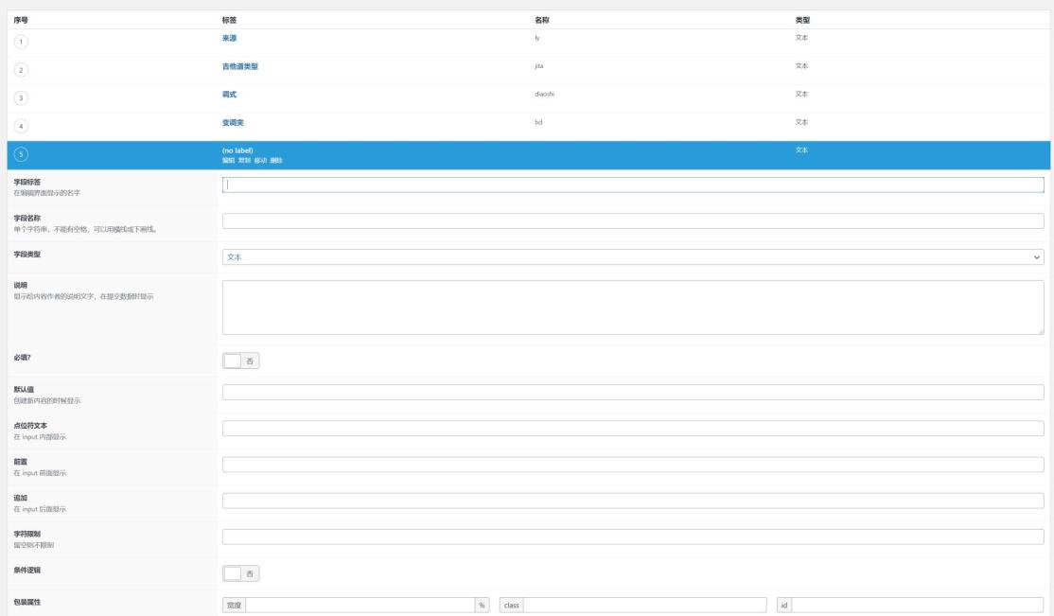Focus the 字符限制 input box
This screenshot has height=616, width=1054.
click(633, 537)
